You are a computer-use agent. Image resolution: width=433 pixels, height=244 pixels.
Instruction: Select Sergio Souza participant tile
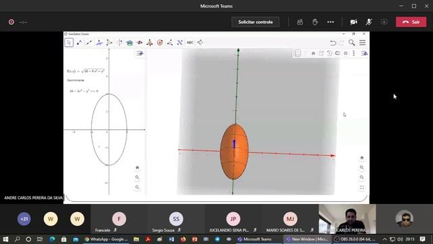176,219
